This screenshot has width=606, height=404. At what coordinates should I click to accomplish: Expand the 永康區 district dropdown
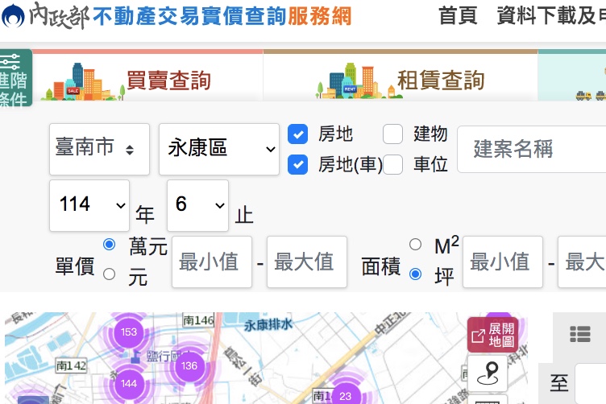(x=218, y=149)
